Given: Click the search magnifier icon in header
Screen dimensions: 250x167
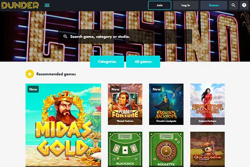Looking at the screenshot, I should click(x=233, y=5).
